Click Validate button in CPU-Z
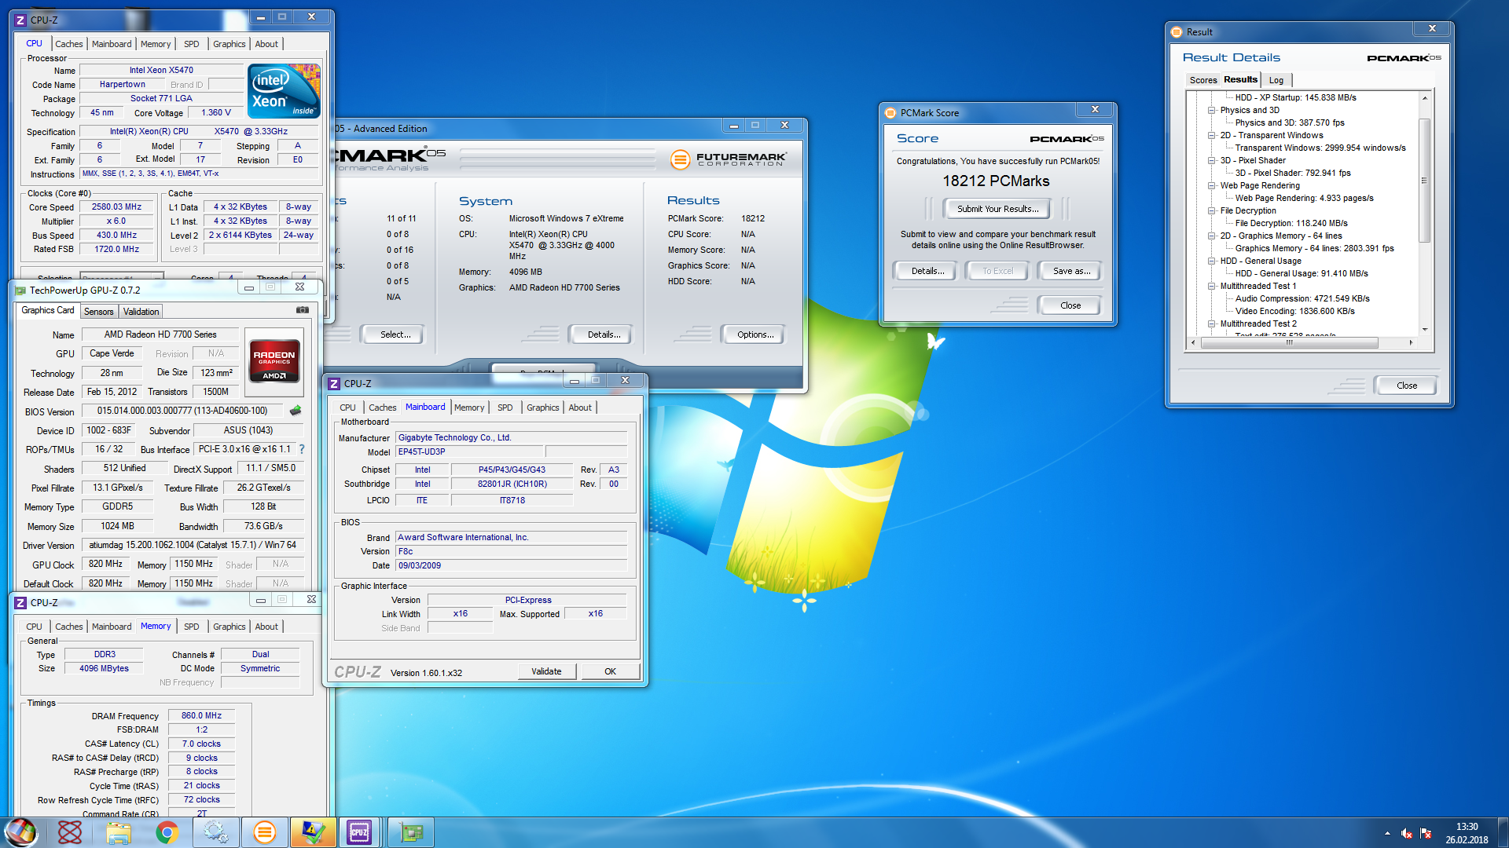1509x848 pixels. [546, 671]
